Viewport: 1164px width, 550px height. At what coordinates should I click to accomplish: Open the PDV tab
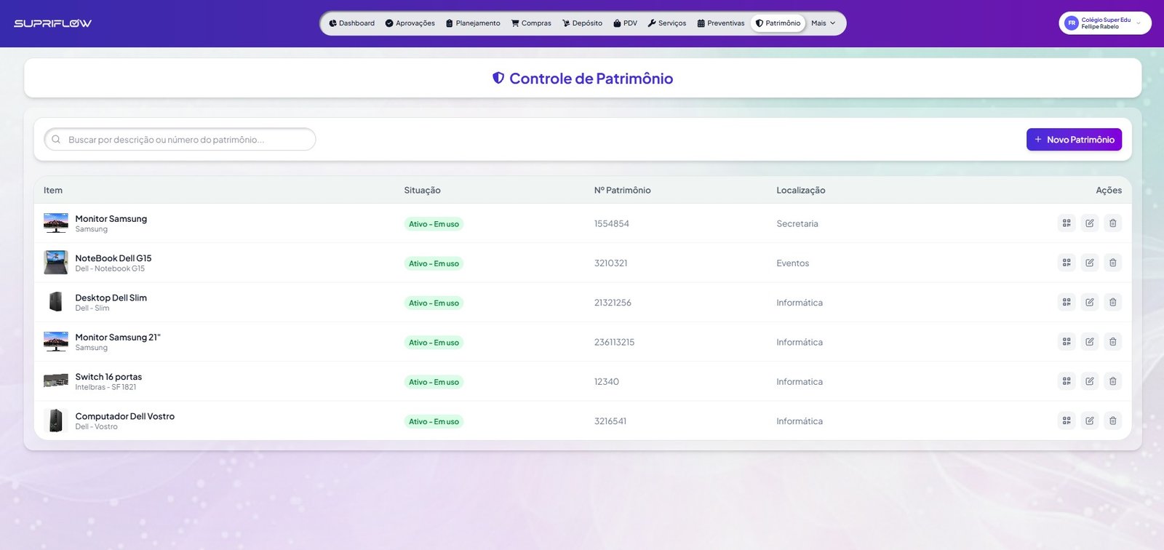626,23
